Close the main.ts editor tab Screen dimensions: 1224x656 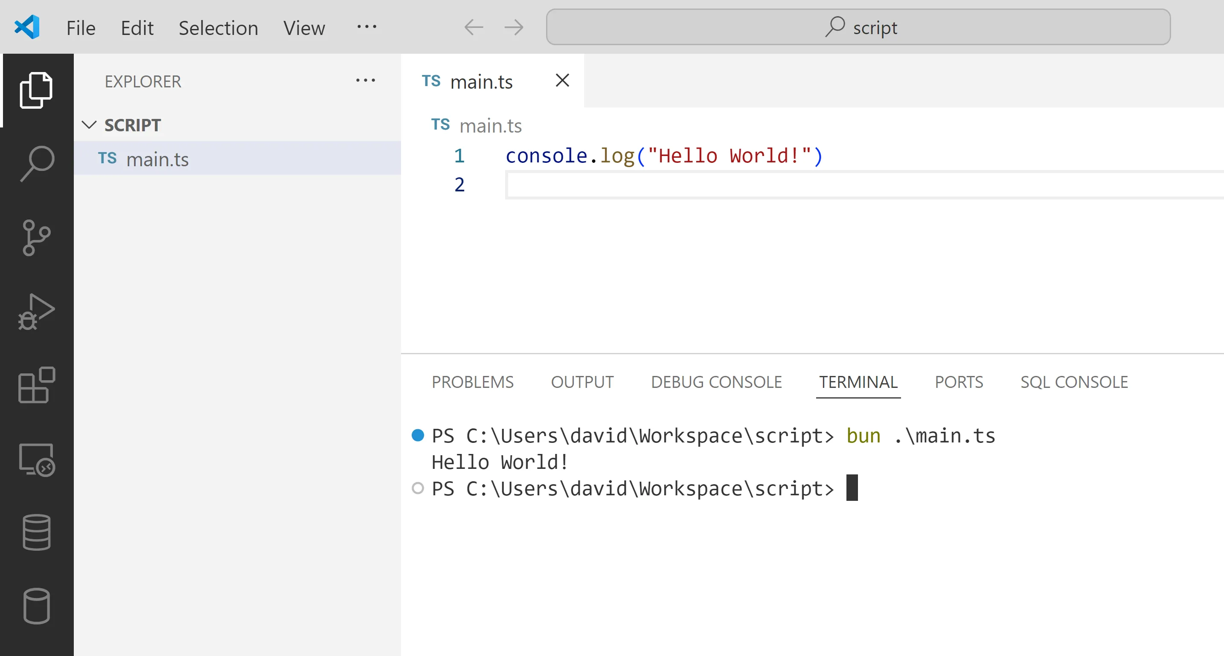point(562,81)
